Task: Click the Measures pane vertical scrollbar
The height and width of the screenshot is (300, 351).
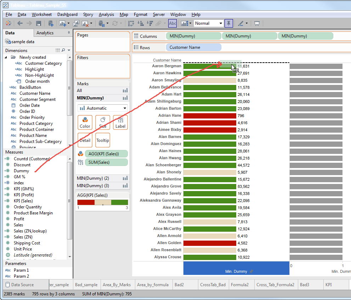Action: [70, 201]
